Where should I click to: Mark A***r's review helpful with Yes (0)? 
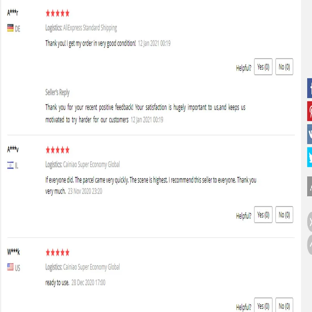pyautogui.click(x=263, y=67)
